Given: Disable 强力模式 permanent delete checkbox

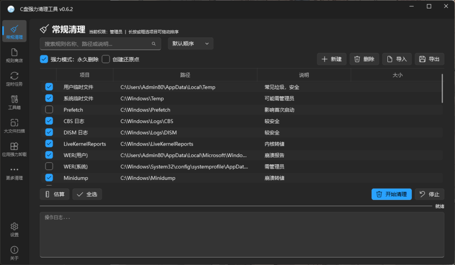Looking at the screenshot, I should [44, 59].
